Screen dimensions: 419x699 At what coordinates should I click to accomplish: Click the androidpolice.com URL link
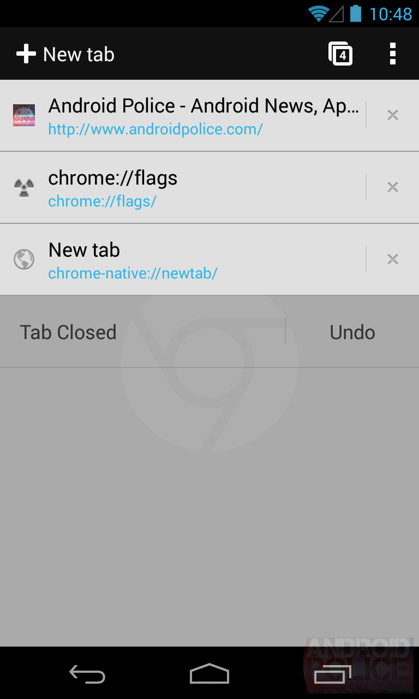[155, 129]
